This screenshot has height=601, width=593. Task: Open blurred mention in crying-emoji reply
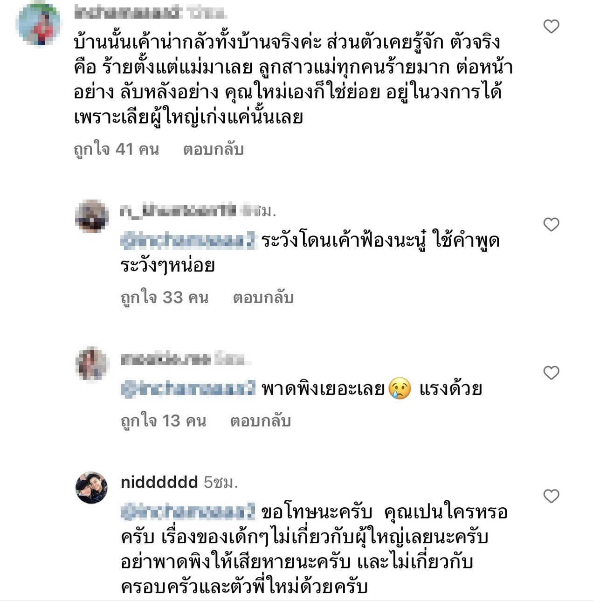click(x=188, y=388)
